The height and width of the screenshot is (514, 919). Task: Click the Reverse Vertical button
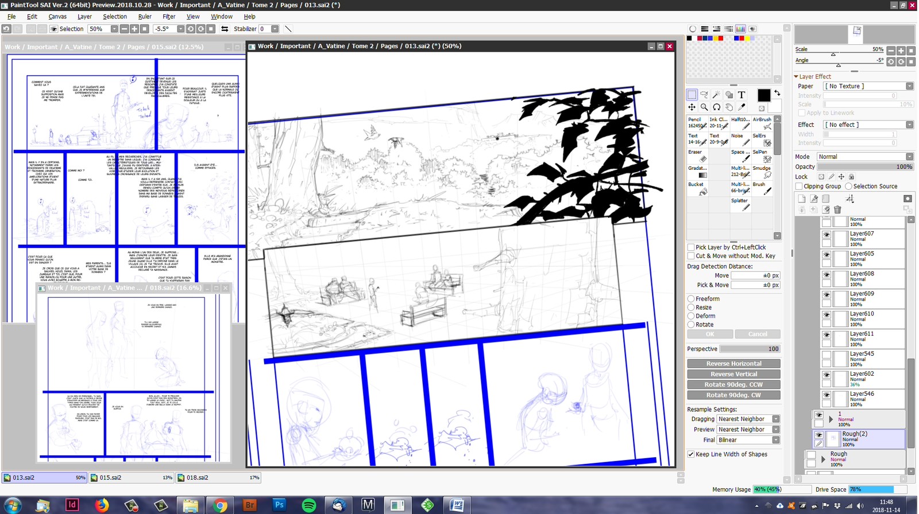point(733,374)
